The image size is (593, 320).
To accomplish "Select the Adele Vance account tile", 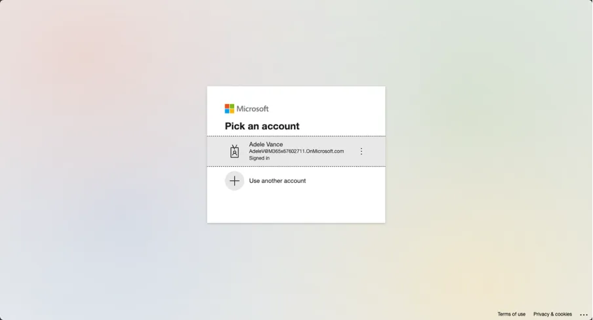I will (296, 151).
